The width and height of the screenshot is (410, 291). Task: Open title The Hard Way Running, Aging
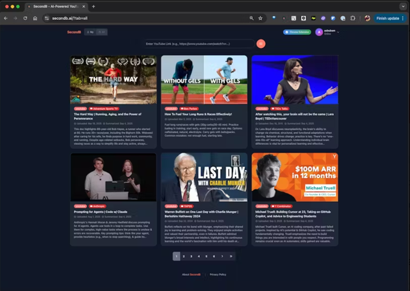108,116
